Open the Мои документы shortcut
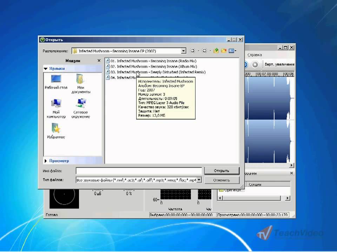337x252 pixels. (81, 84)
